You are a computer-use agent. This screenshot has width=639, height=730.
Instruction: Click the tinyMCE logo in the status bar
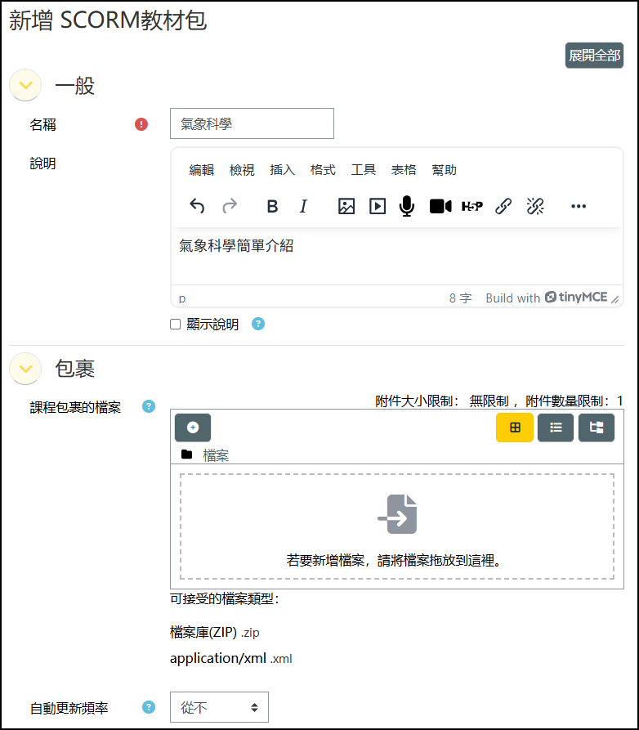coord(576,297)
